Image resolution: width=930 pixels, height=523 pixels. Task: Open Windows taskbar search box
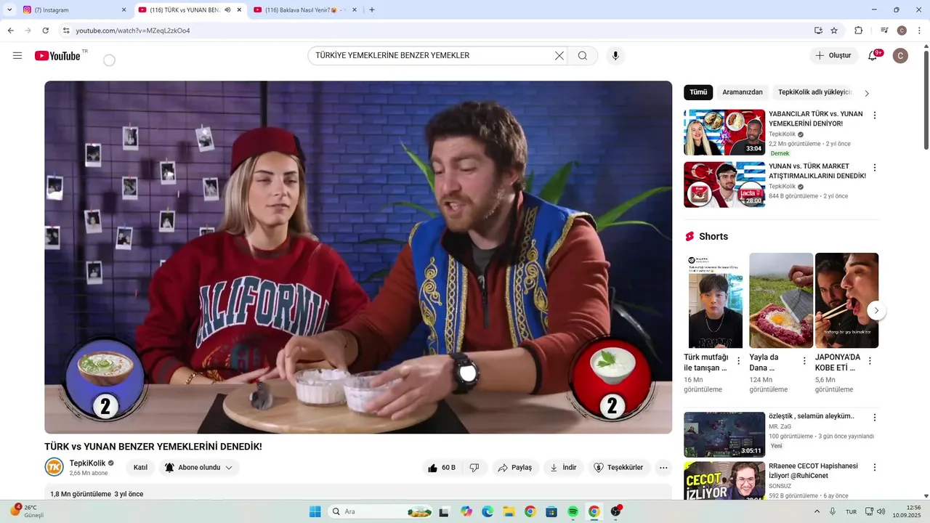pyautogui.click(x=381, y=511)
